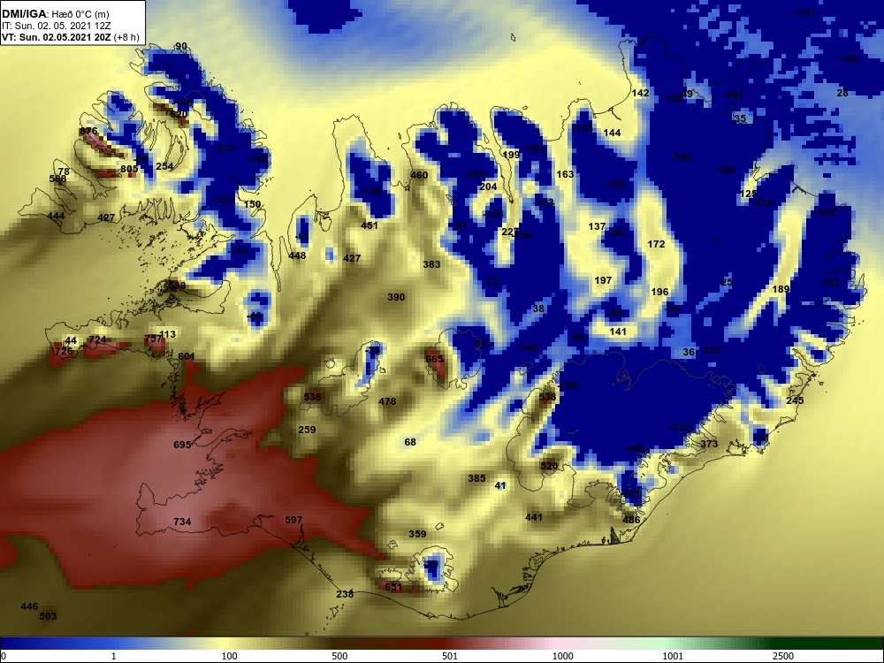Viewport: 884px width, 663px height.
Task: Click the map value '601'
Action: tap(186, 356)
